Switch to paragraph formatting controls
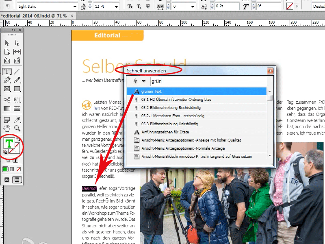Screen dimensions: 325x244 8,6
